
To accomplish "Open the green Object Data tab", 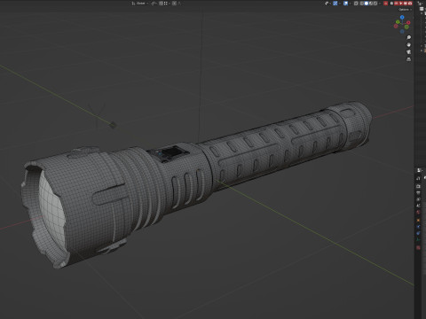I will pyautogui.click(x=418, y=239).
